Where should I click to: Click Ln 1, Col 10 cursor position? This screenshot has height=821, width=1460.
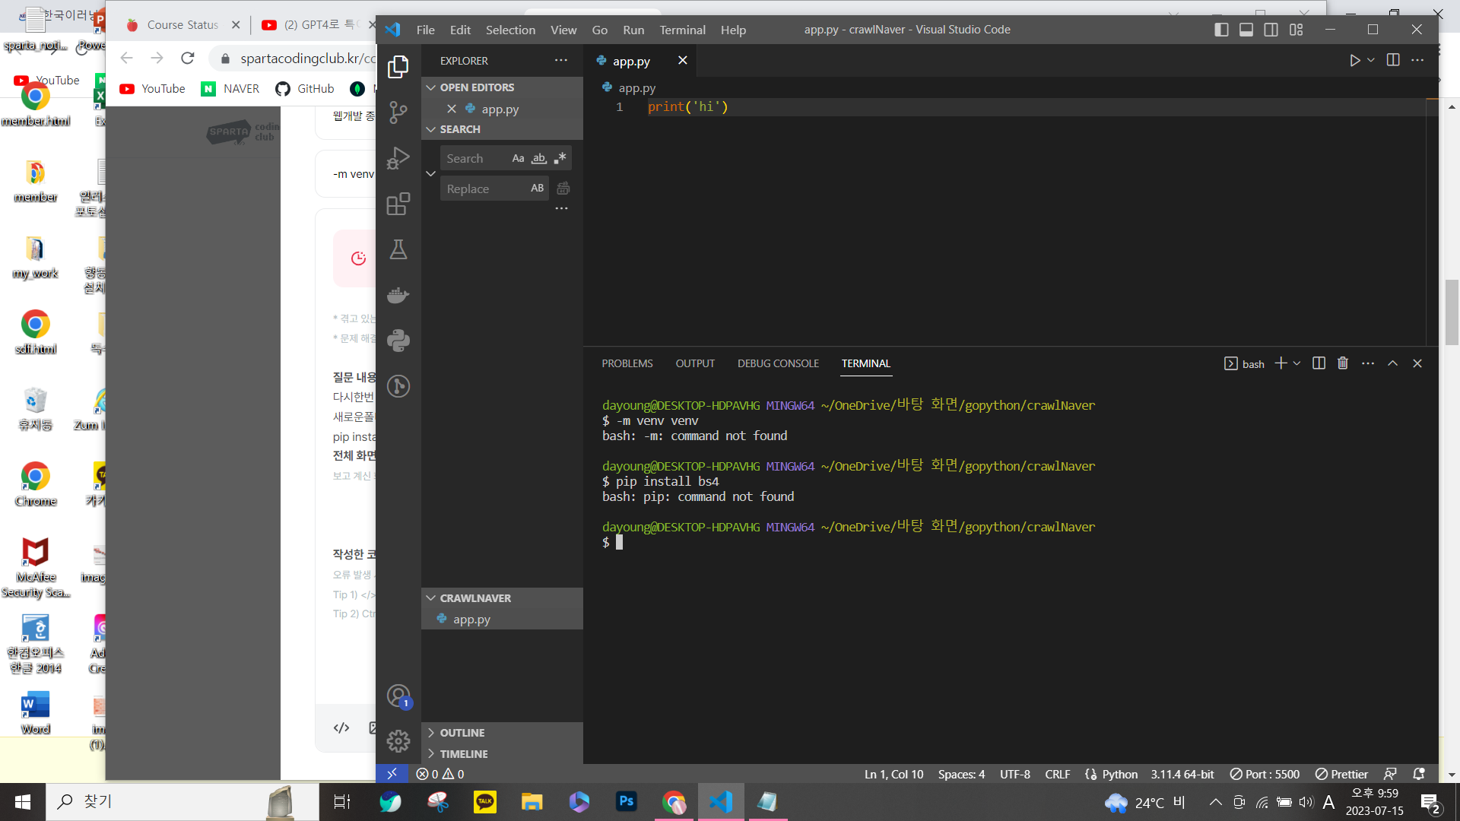(893, 774)
